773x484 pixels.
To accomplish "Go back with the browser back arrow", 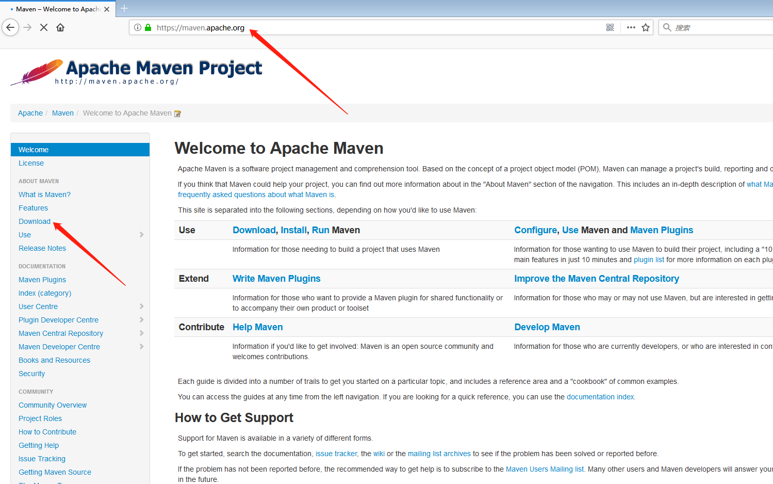I will 10,27.
